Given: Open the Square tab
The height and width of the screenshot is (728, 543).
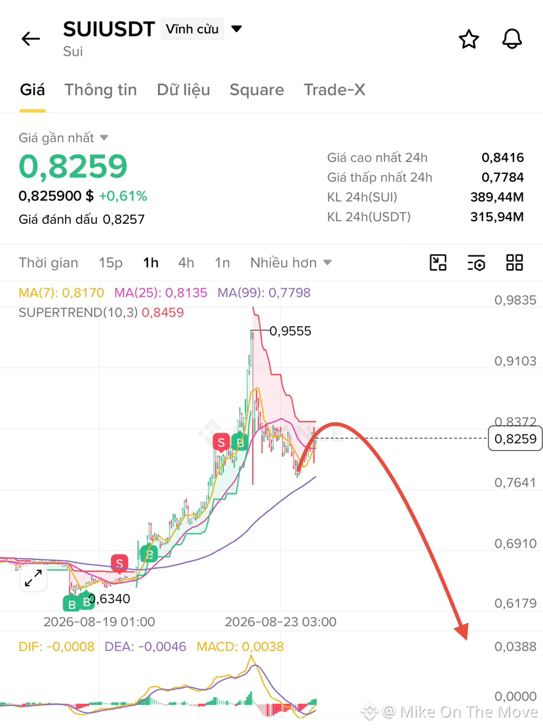Looking at the screenshot, I should click(x=257, y=90).
